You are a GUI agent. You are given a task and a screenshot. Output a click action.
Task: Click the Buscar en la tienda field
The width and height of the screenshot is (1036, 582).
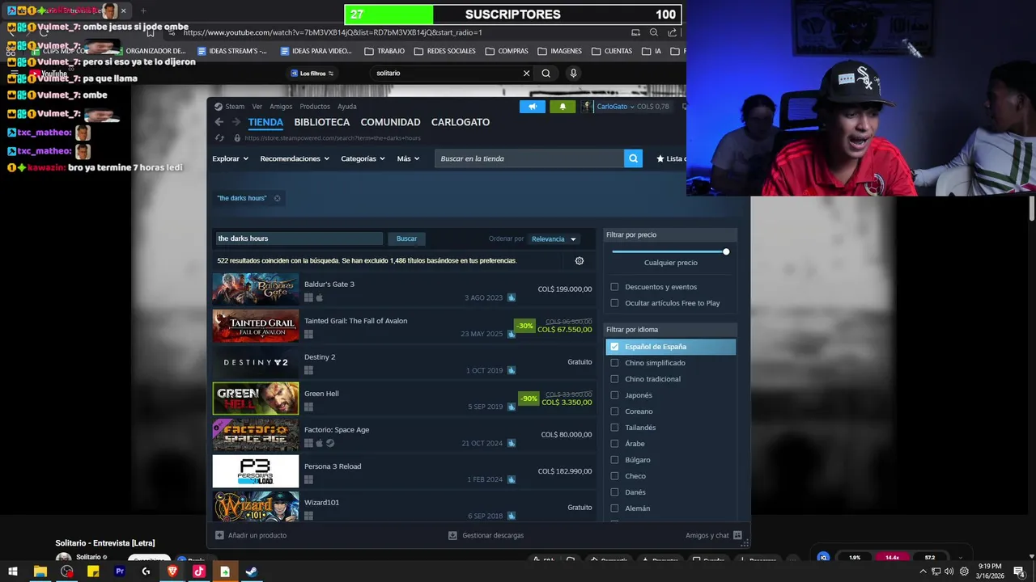(529, 158)
